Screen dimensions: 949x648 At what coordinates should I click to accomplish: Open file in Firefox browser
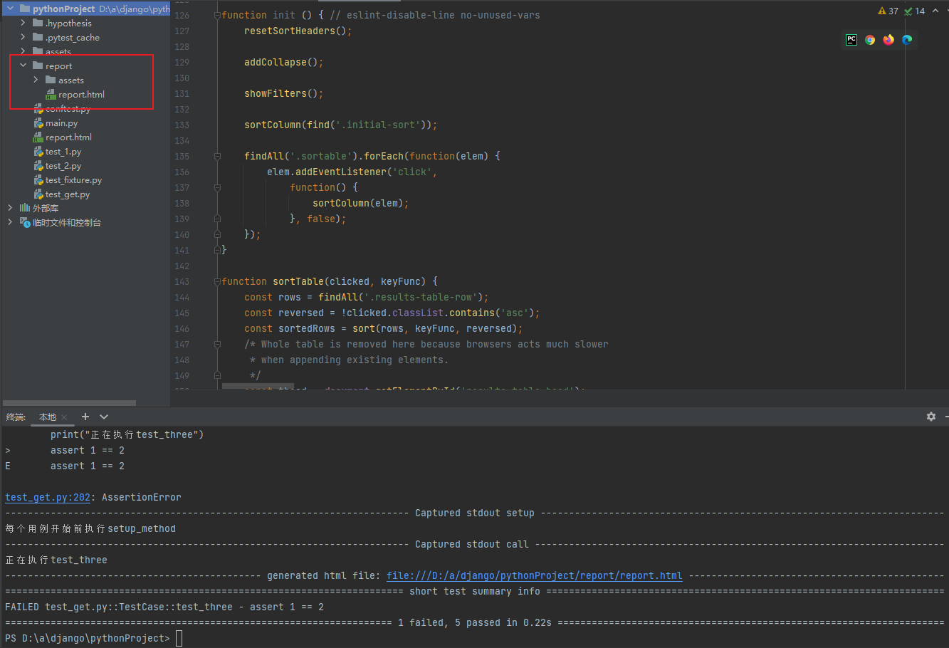pyautogui.click(x=888, y=40)
